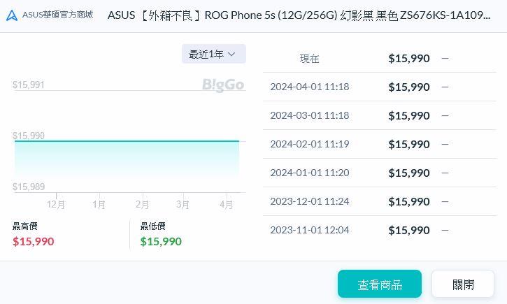This screenshot has width=507, height=304.
Task: Click the BigGo watermark logo
Action: 222,85
